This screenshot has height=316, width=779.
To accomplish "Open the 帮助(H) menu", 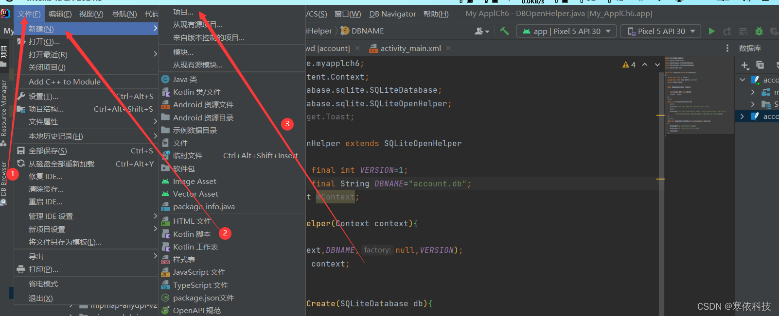I will pyautogui.click(x=436, y=14).
